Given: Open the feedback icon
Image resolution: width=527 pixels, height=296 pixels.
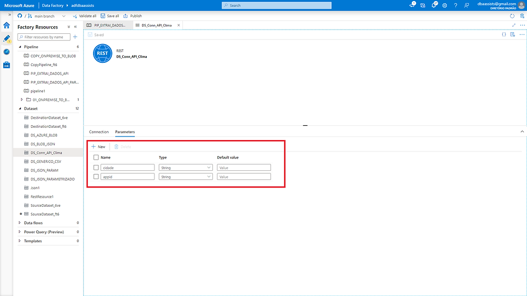Looking at the screenshot, I should (x=467, y=5).
